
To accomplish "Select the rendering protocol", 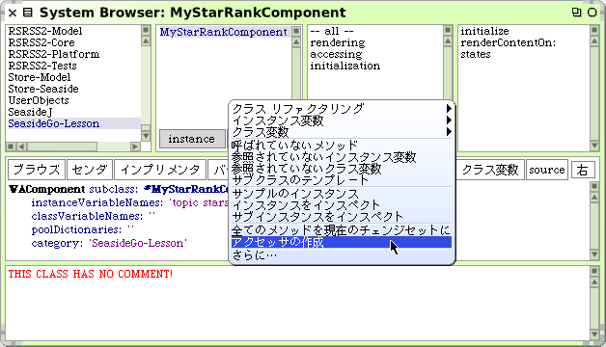I will [x=338, y=42].
